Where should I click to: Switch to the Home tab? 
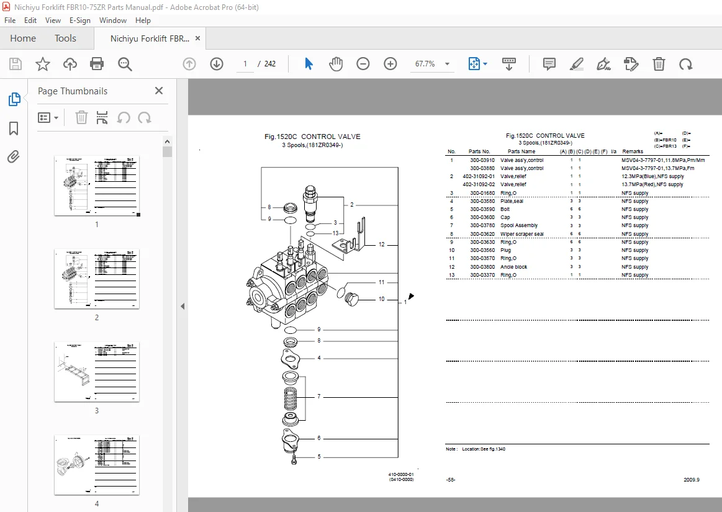[x=23, y=38]
